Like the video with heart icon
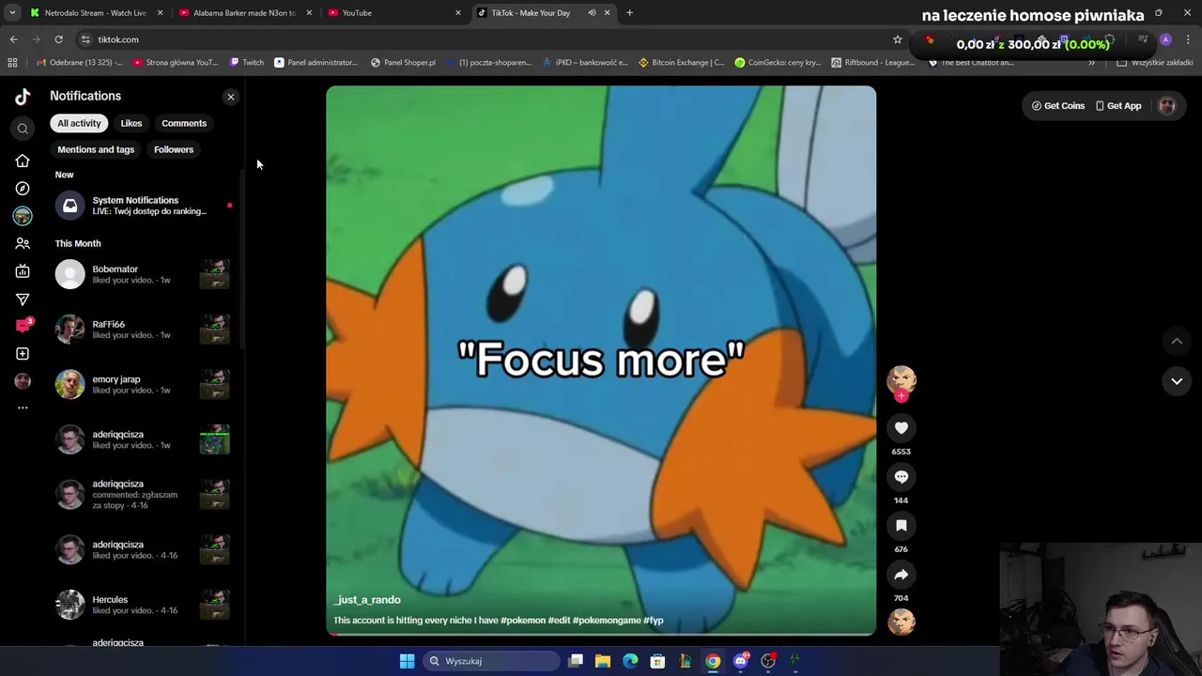1202x676 pixels. click(901, 428)
